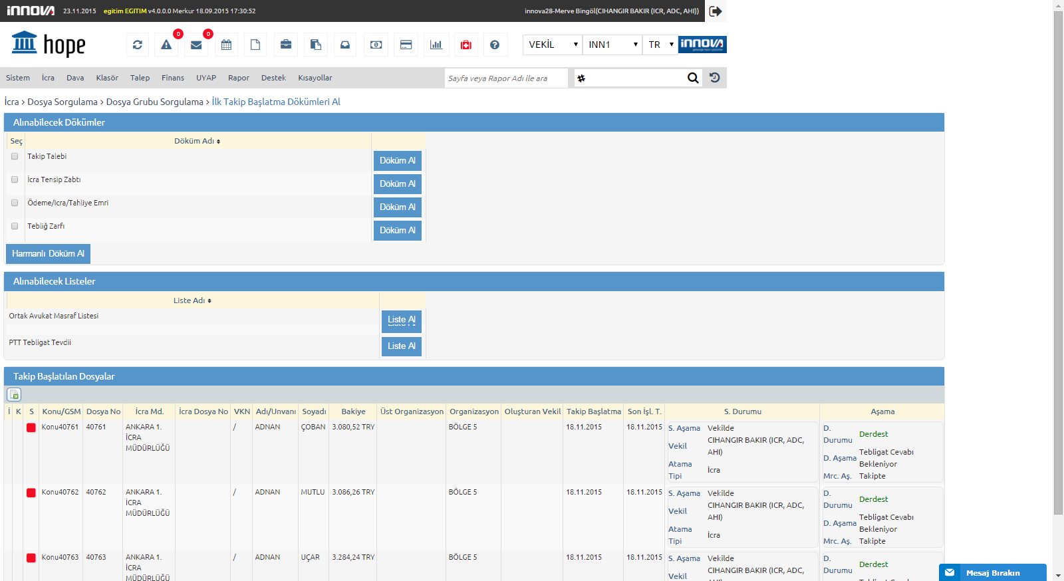Screen dimensions: 1064x581
Task: Click red status square for Konu40761
Action: tap(31, 427)
